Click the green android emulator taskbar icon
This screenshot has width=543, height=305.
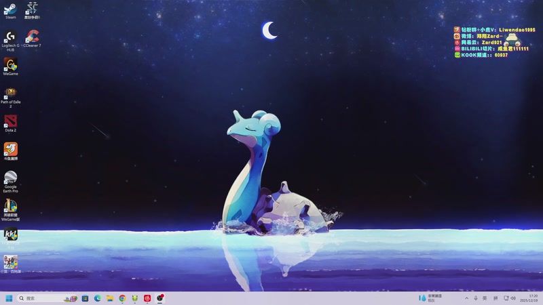pyautogui.click(x=134, y=298)
